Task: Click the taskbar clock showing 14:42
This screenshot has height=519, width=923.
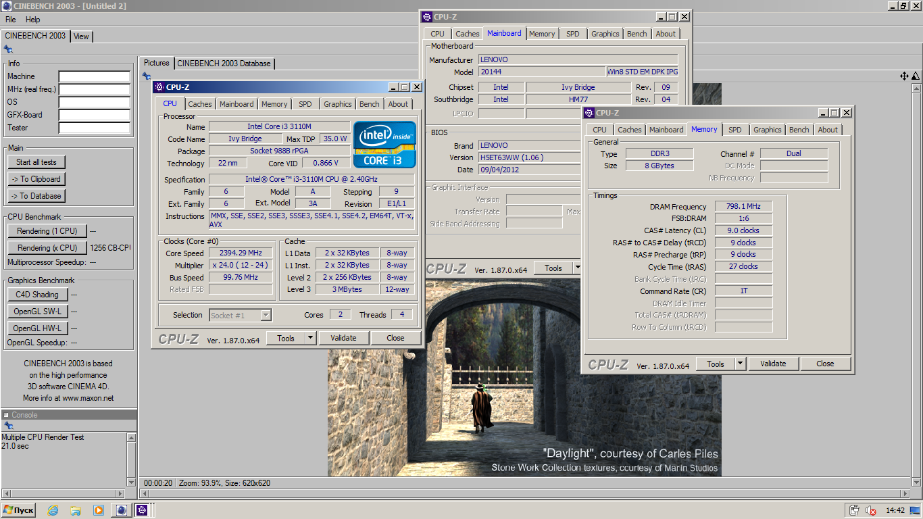Action: (x=895, y=511)
